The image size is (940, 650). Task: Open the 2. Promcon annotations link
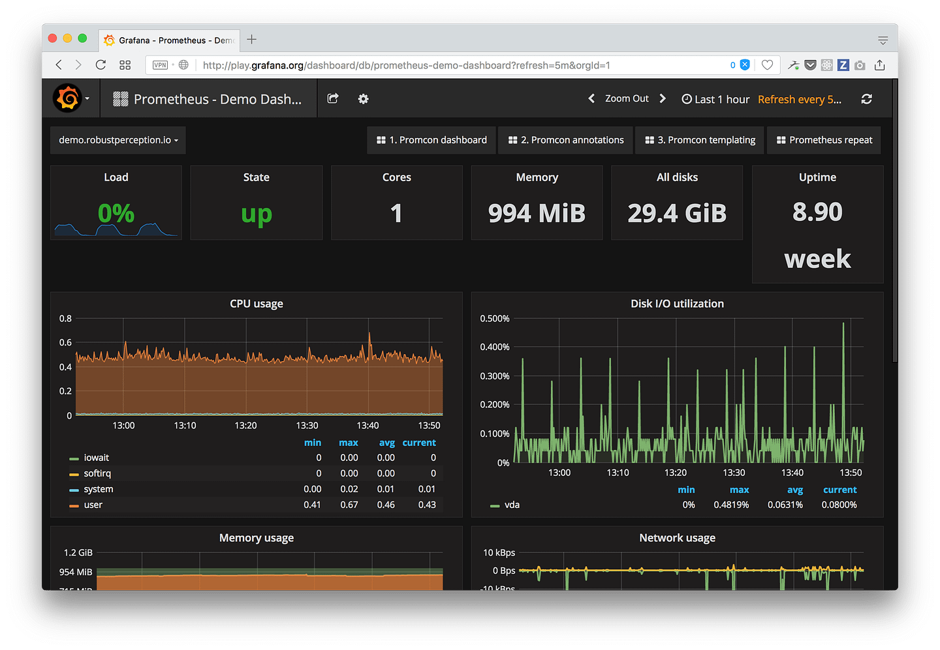(x=566, y=140)
